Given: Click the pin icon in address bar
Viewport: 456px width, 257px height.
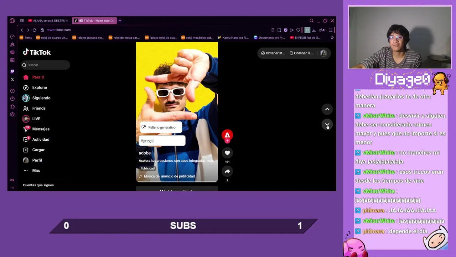Looking at the screenshot, I should [x=273, y=30].
